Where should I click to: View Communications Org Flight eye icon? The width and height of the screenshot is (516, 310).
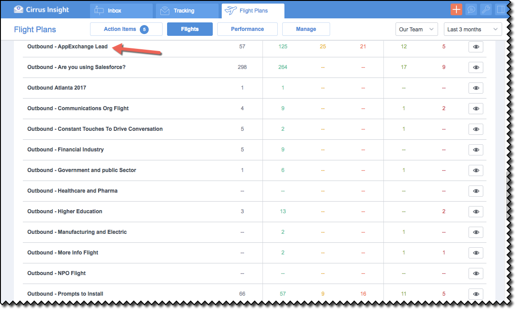pyautogui.click(x=476, y=108)
